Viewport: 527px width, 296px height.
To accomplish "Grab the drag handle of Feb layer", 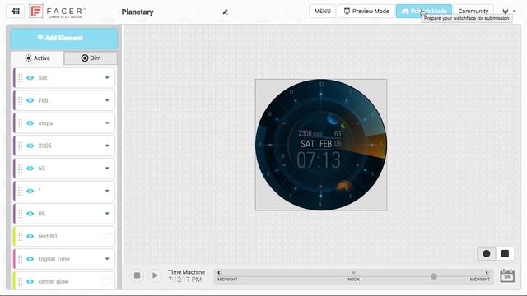I will point(20,100).
